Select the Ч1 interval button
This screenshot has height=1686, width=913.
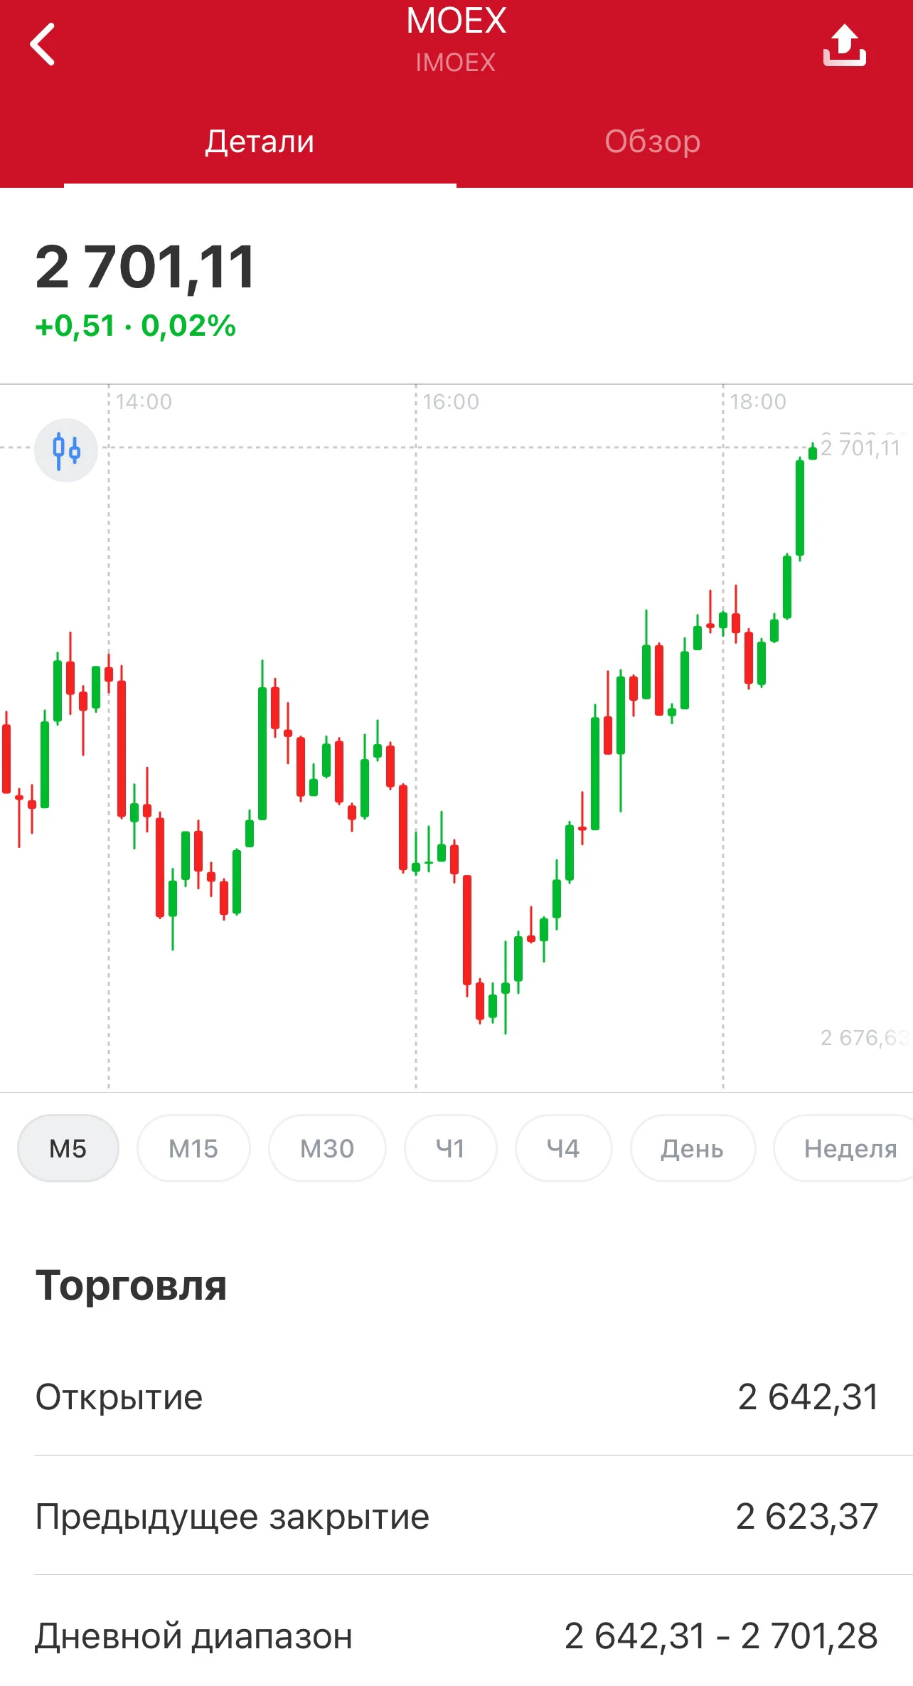point(451,1148)
